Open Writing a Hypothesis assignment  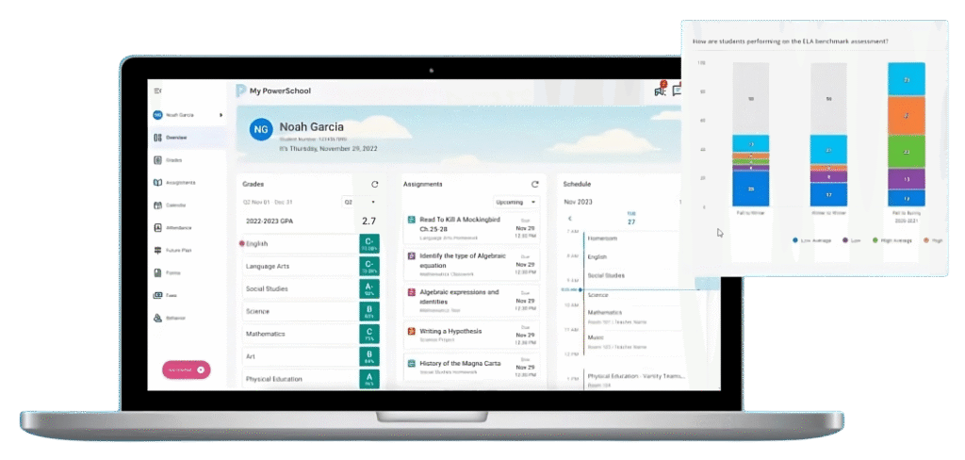tap(472, 336)
